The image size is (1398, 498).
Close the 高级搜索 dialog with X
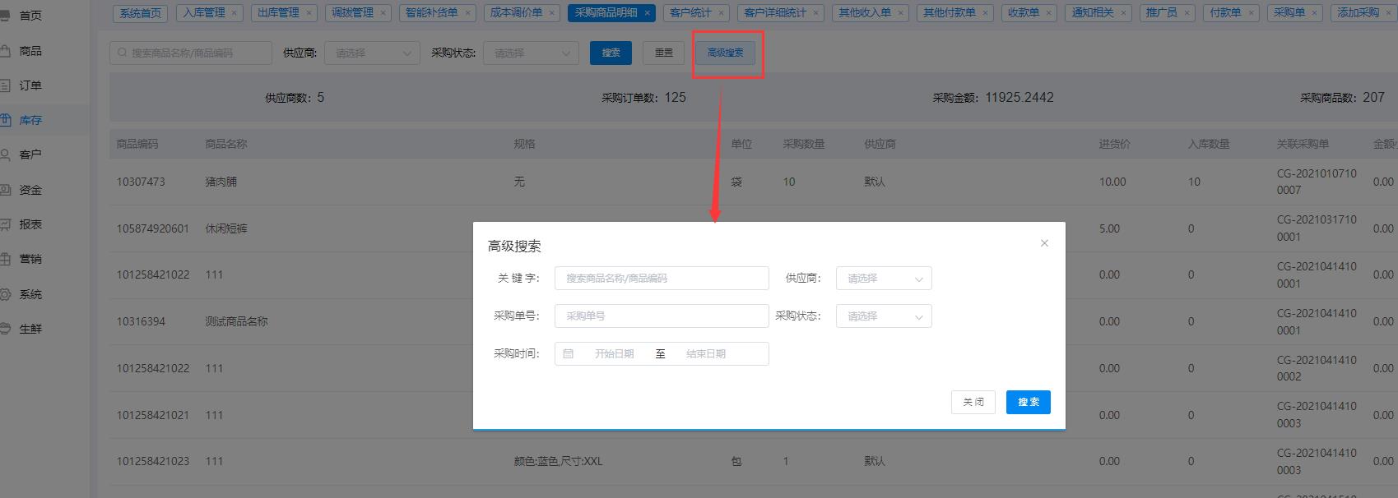1044,243
